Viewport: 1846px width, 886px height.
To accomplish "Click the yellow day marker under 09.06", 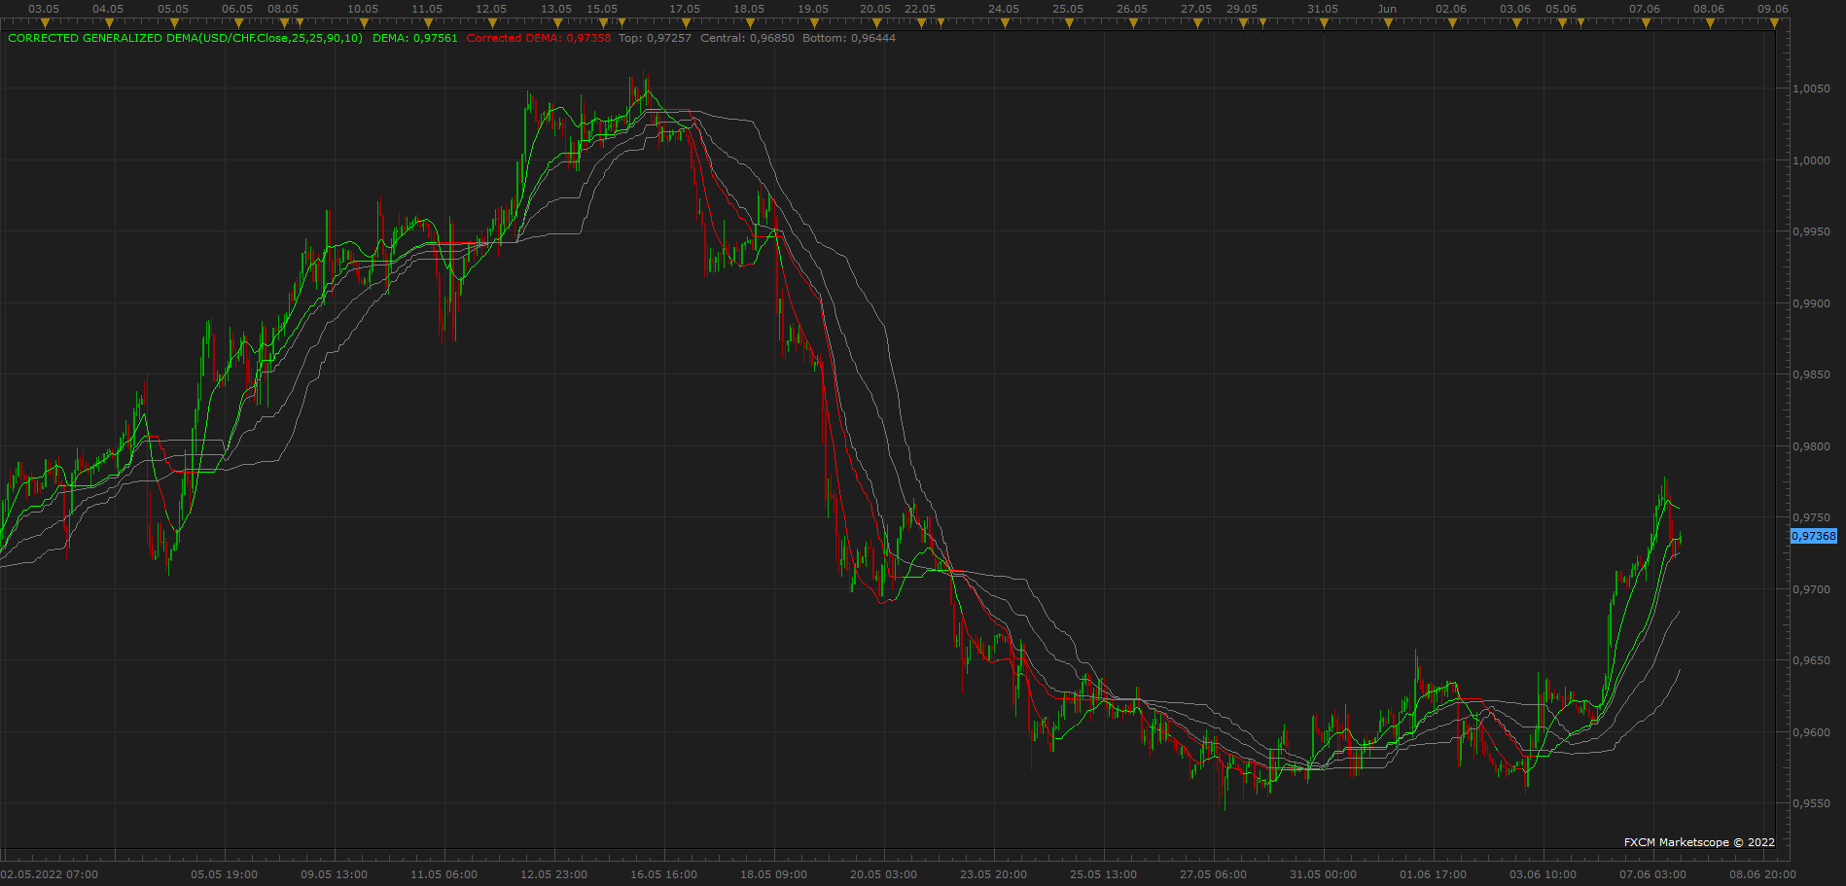I will (1774, 23).
